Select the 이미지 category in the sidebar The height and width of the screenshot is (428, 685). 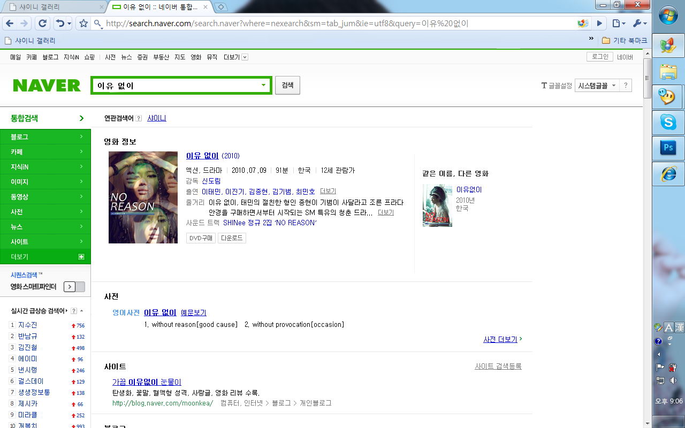pyautogui.click(x=45, y=182)
